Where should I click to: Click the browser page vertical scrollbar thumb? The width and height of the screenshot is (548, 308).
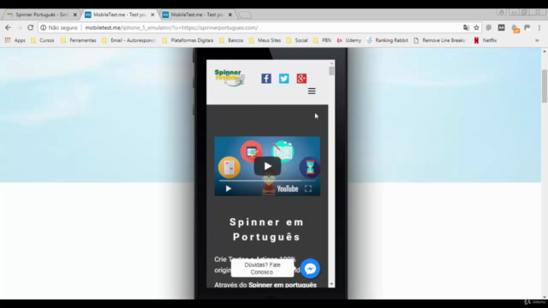point(545,86)
